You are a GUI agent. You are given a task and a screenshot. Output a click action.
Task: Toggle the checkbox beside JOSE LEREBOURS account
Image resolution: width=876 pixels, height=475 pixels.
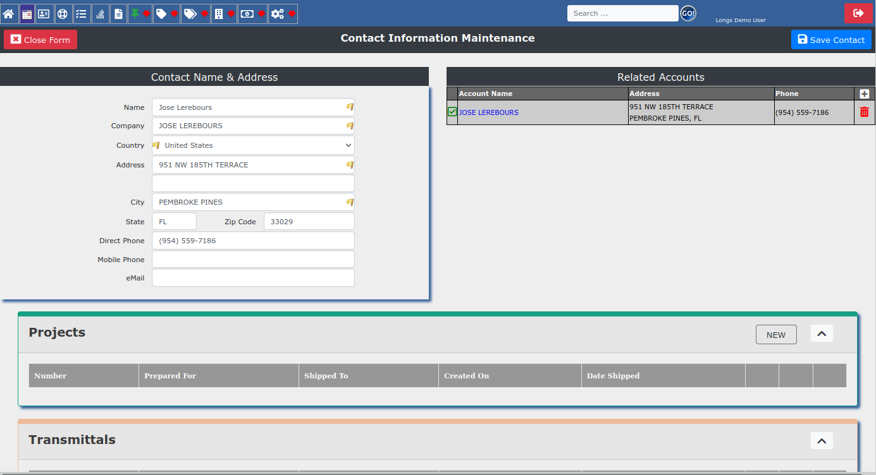[x=452, y=112]
